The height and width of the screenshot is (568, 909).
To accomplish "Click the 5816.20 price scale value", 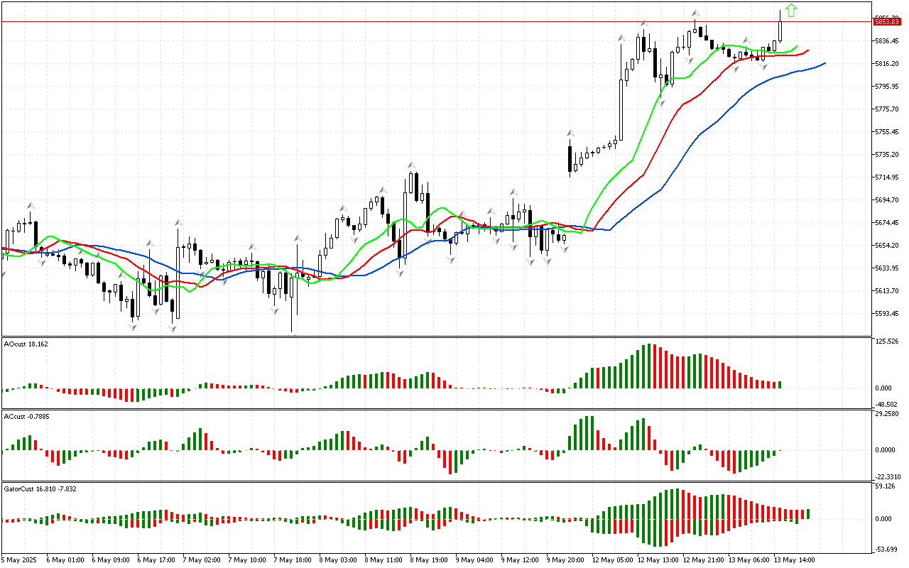I will [888, 64].
